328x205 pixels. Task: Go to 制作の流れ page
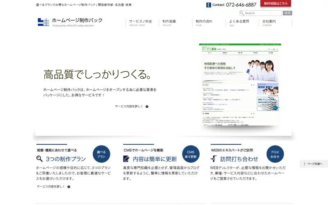click(204, 23)
